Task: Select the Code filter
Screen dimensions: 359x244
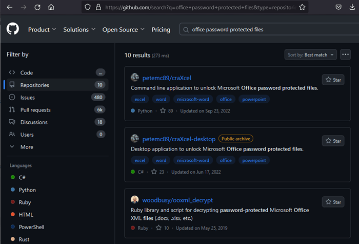Action: [x=57, y=73]
